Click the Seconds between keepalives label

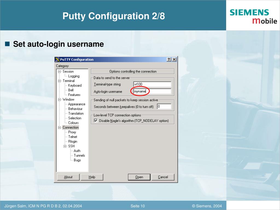(124, 107)
